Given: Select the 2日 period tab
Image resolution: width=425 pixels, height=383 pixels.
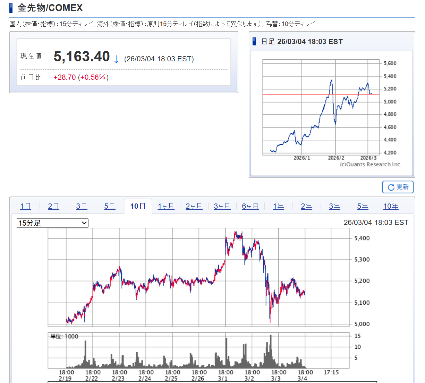Looking at the screenshot, I should point(53,207).
